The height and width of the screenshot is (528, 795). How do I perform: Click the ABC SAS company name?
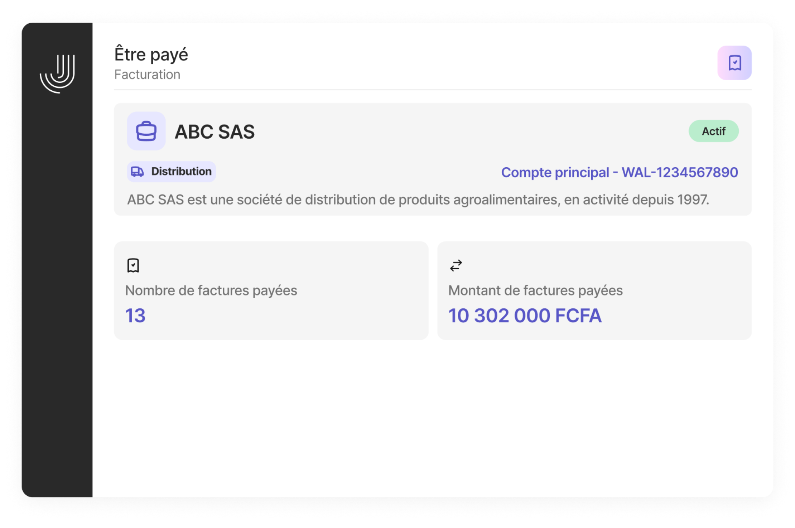pyautogui.click(x=214, y=132)
